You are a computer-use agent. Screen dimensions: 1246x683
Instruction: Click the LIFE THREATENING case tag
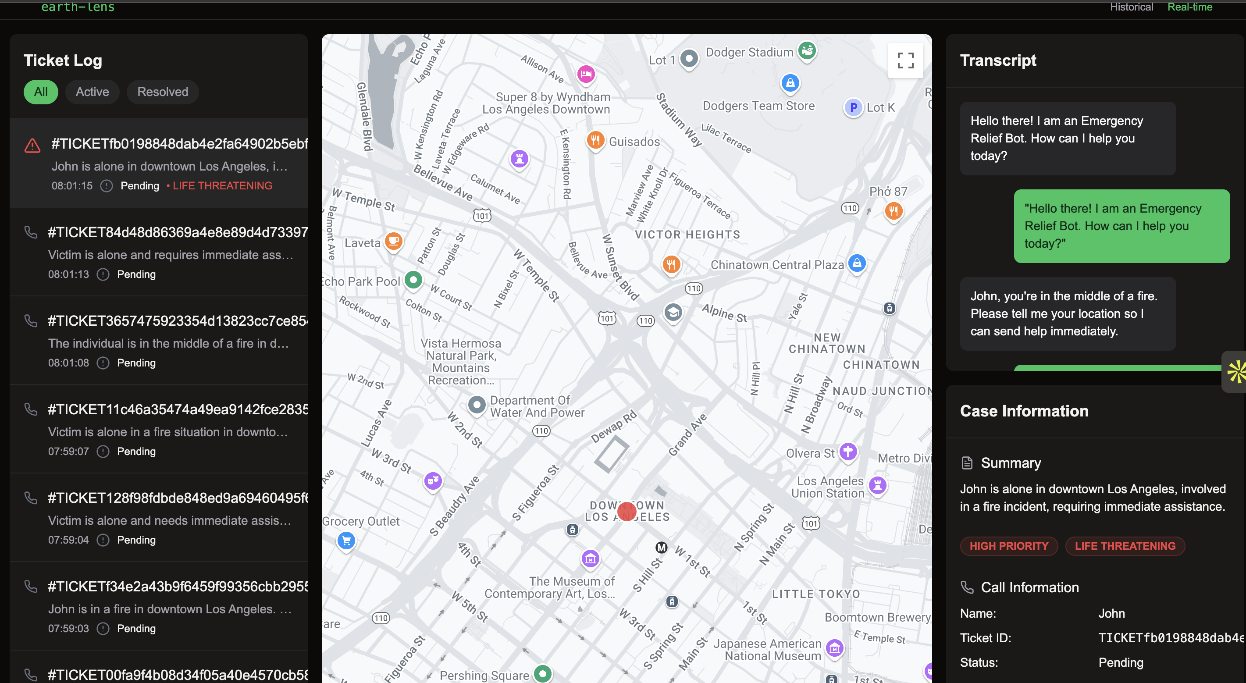coord(1125,546)
